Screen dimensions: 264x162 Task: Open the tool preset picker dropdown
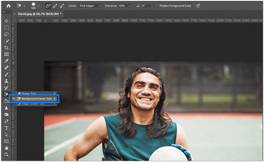point(25,6)
